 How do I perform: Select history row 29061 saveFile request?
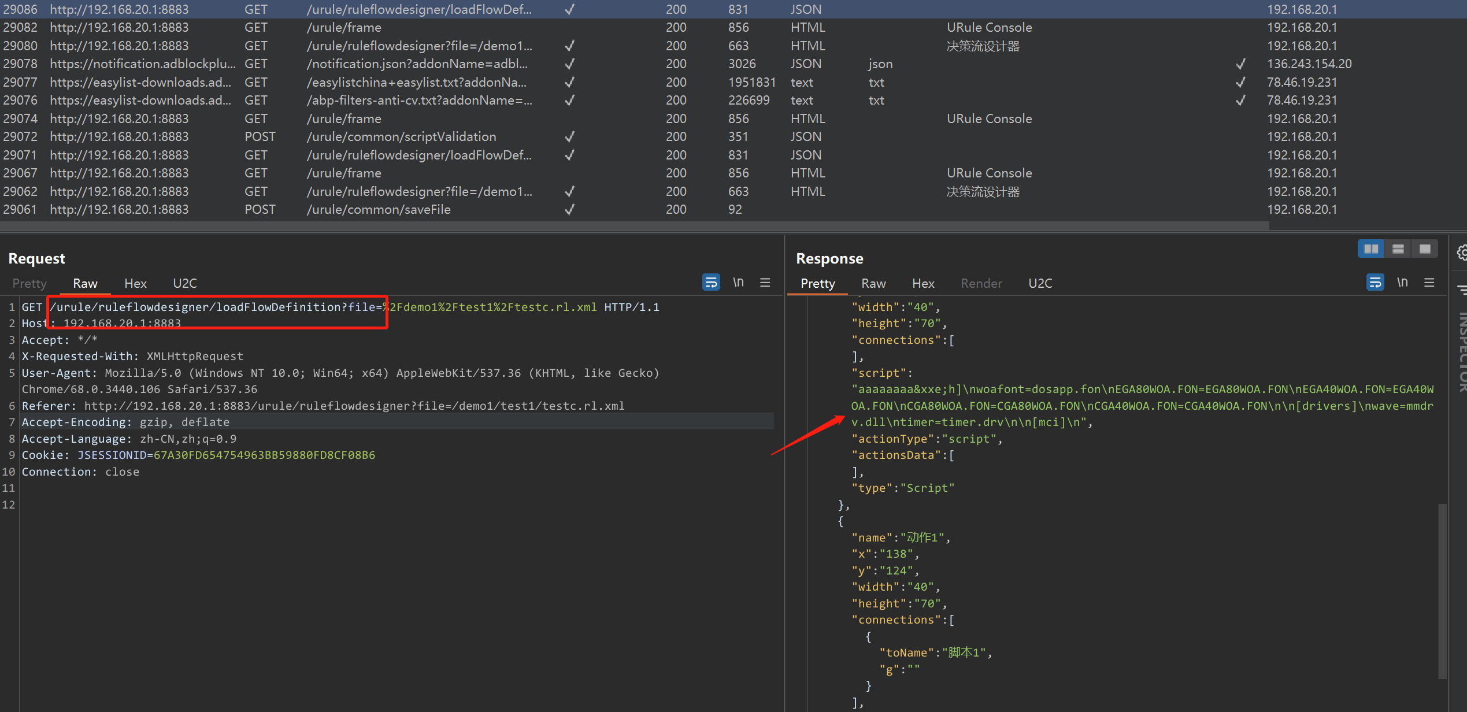click(378, 210)
